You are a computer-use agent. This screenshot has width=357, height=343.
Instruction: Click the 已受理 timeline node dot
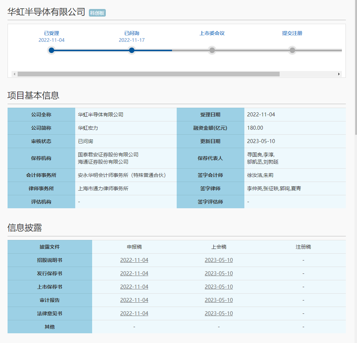pyautogui.click(x=51, y=50)
